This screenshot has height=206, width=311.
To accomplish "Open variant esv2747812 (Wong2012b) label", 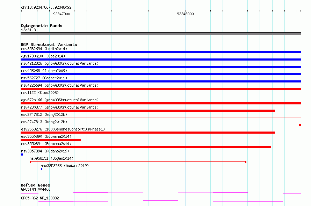I will [44, 114].
